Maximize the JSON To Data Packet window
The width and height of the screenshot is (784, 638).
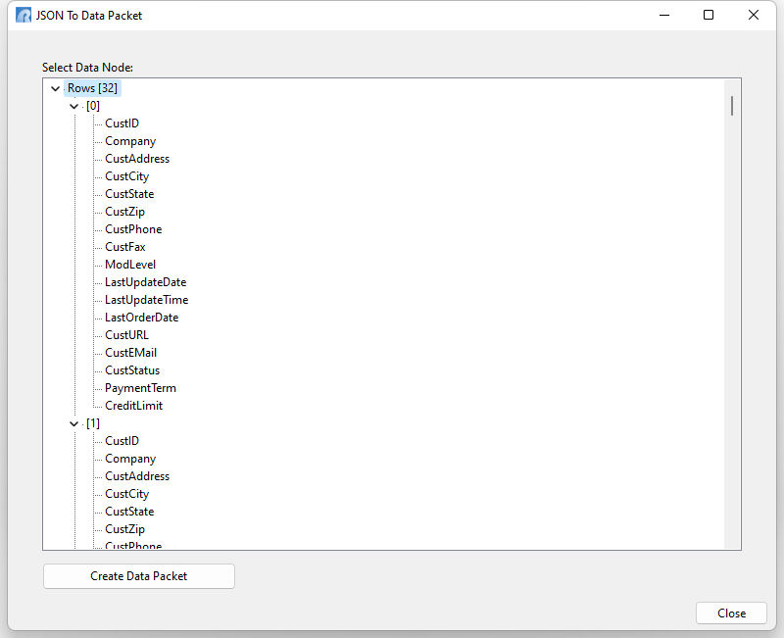tap(709, 15)
